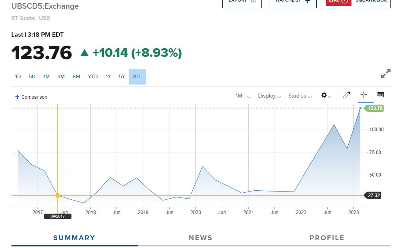Click the 100.00 price axis label
Screen dimensions: 402x248
click(376, 130)
